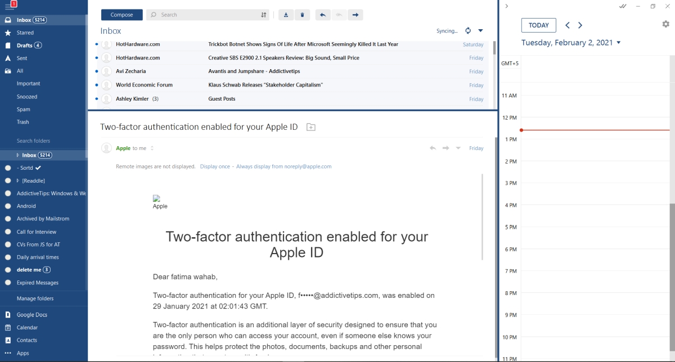Click the move-to-folder icon beside subject
The height and width of the screenshot is (362, 675).
point(310,127)
